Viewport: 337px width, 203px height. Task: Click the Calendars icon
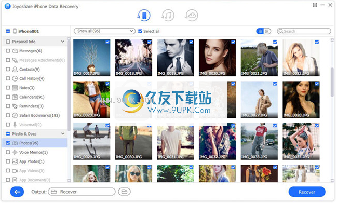click(x=15, y=97)
